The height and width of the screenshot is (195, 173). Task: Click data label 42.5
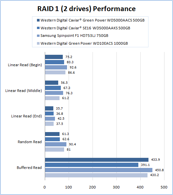61,119
